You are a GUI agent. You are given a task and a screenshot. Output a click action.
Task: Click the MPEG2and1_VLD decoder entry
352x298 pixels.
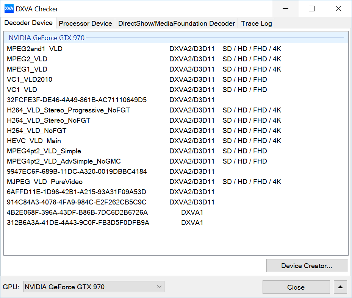coord(34,49)
